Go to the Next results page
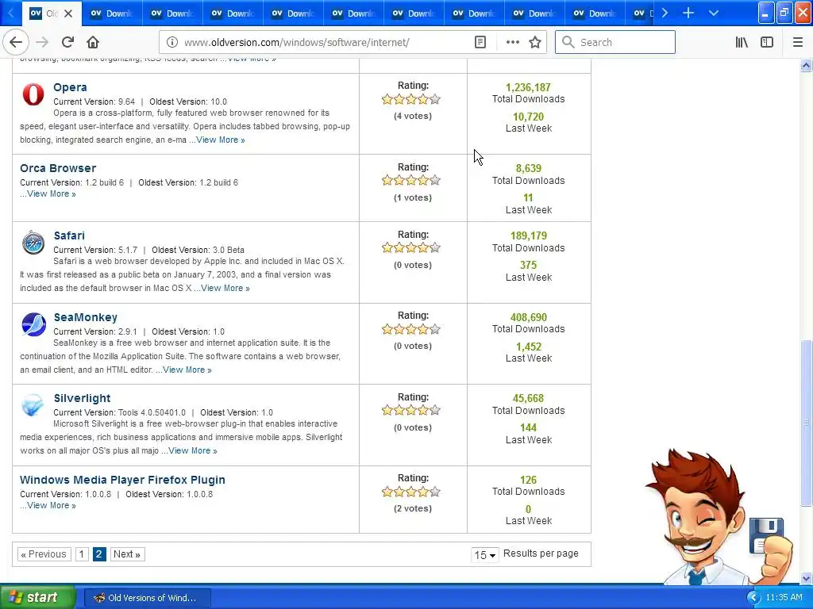This screenshot has width=813, height=609. 127,554
